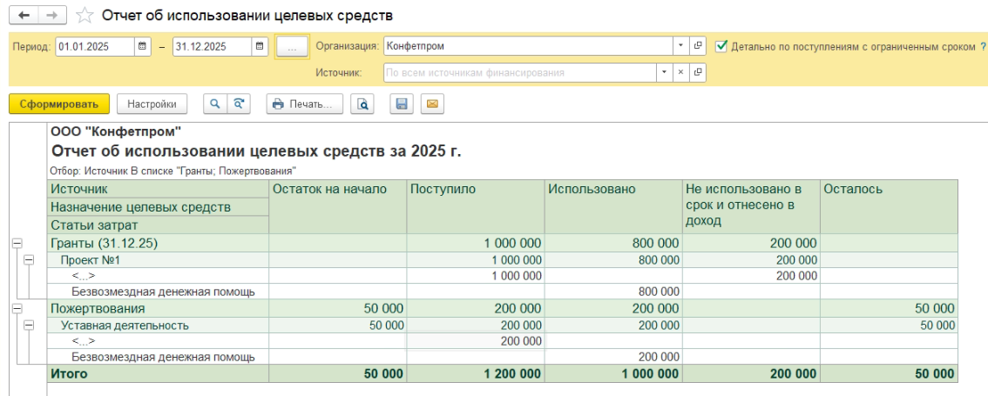
Task: Toggle "Детально по поступлениям с ограниченным сроком" checkbox
Action: pos(721,46)
